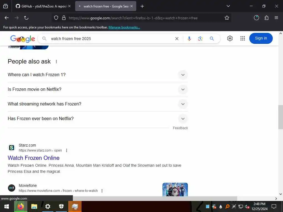
Task: Click the Sign in button
Action: coord(261,38)
